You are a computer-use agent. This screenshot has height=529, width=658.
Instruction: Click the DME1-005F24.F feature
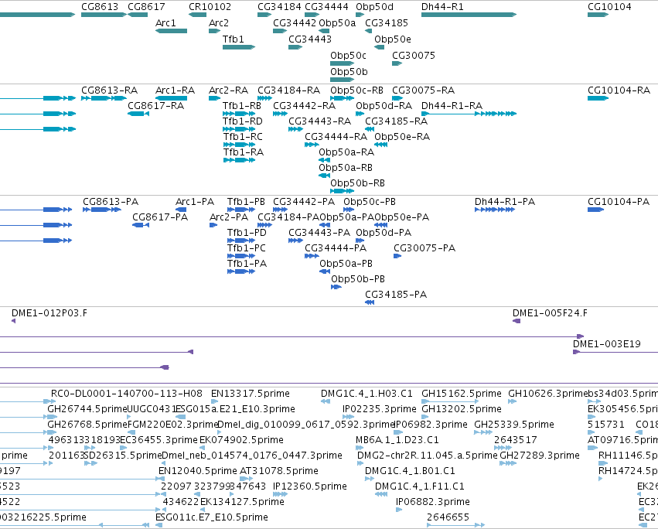[x=517, y=321]
